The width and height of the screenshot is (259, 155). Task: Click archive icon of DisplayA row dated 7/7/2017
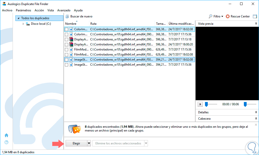click(x=71, y=39)
